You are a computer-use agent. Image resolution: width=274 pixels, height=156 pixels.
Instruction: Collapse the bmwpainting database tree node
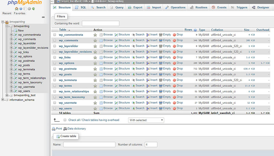point(7,26)
